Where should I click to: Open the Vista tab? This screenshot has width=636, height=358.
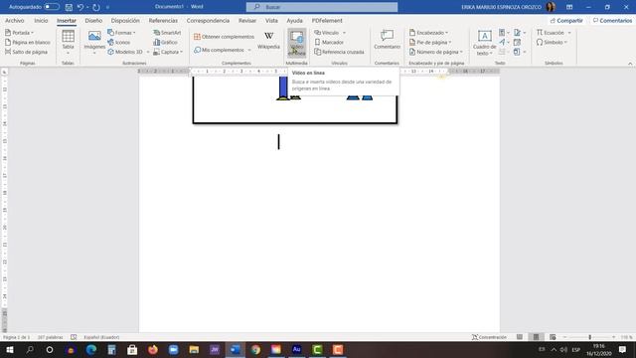click(271, 20)
